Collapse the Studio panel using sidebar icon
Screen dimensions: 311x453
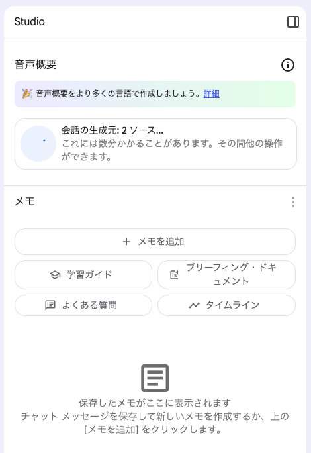[x=293, y=22]
